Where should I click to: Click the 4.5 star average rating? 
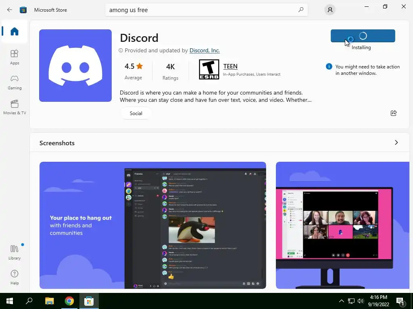[133, 71]
